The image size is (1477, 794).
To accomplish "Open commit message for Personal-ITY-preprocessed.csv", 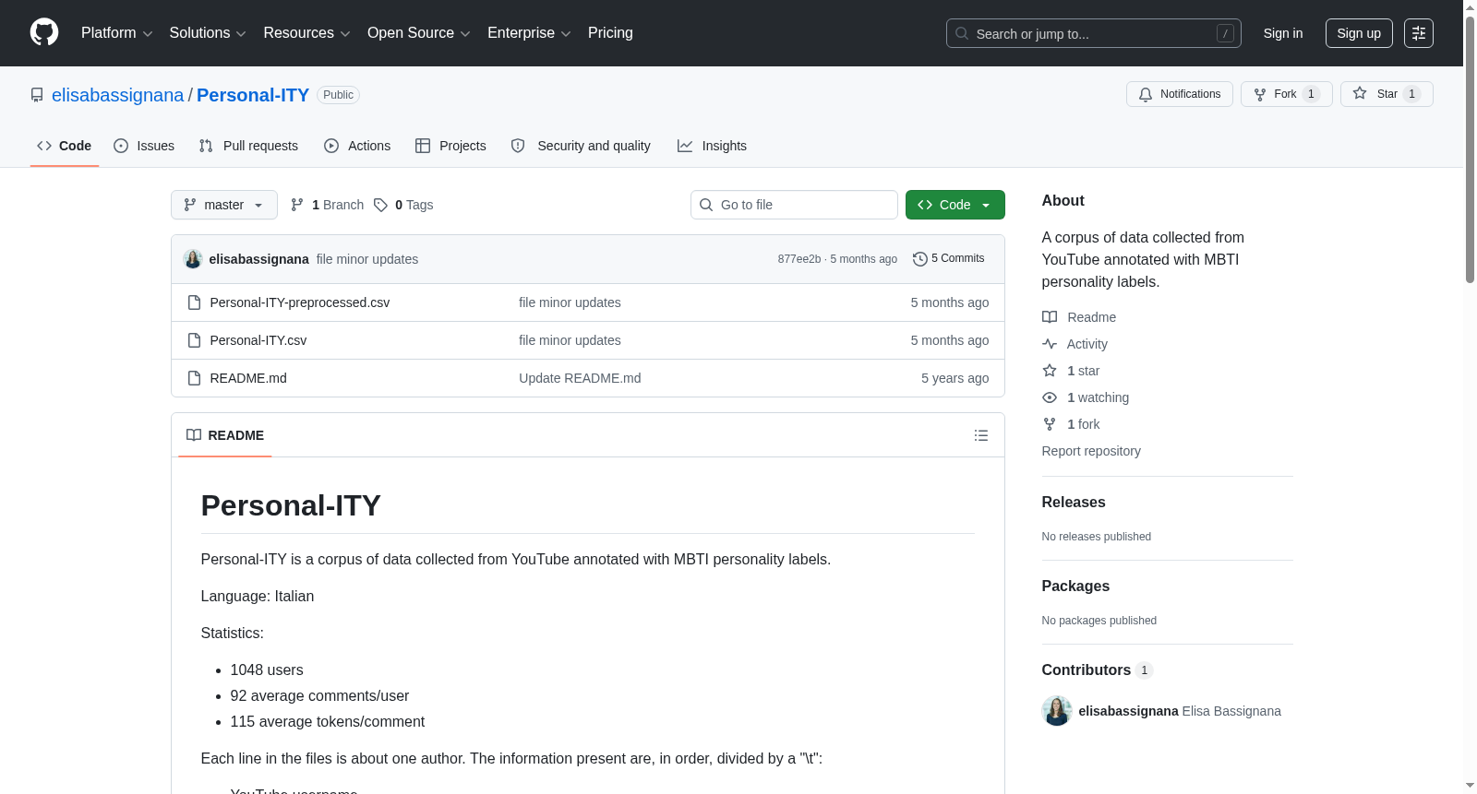I will [570, 302].
